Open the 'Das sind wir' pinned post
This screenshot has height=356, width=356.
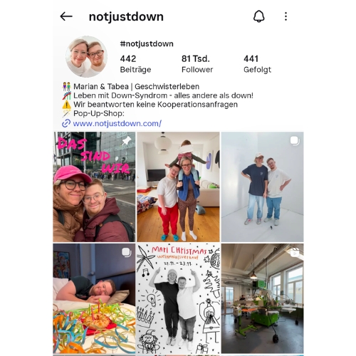pos(94,187)
